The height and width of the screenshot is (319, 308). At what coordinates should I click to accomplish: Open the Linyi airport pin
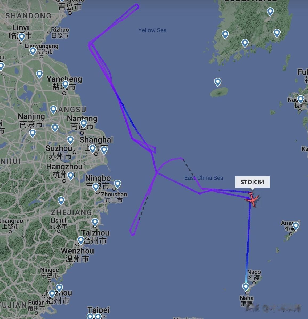[22, 37]
